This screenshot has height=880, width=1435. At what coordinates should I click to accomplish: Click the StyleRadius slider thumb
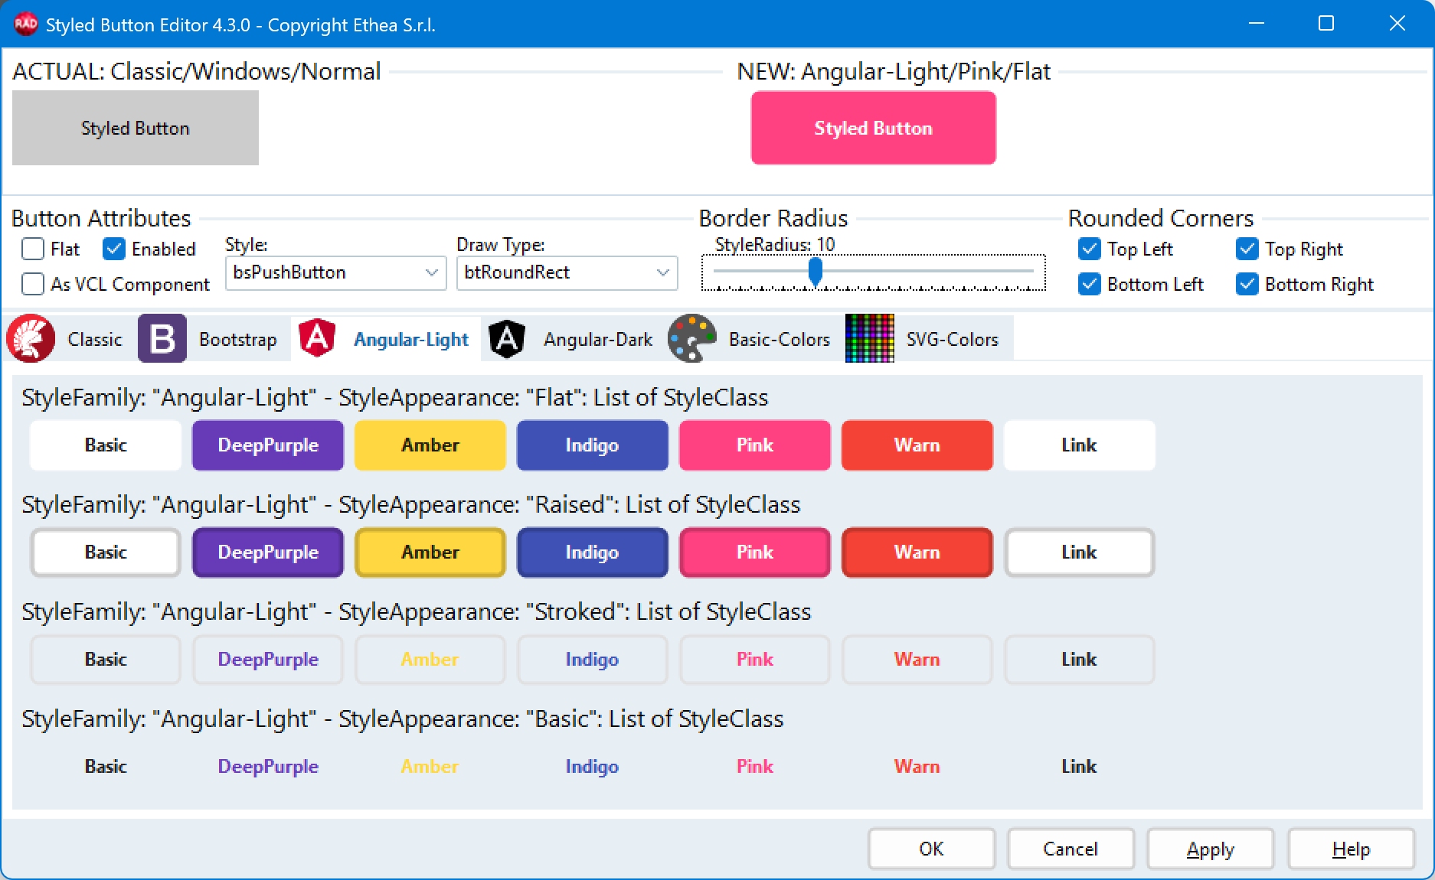click(816, 271)
